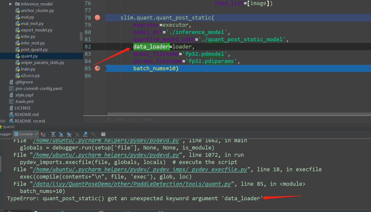This screenshot has width=371, height=212.
Task: Open the .travis.yml file
Action: (24, 101)
